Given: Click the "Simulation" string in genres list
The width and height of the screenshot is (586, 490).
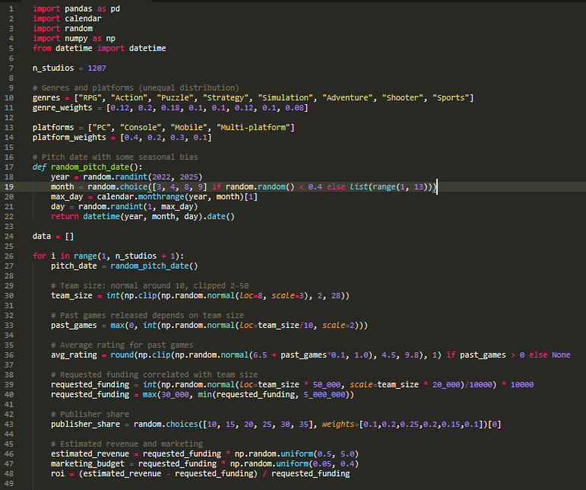Looking at the screenshot, I should coord(287,97).
